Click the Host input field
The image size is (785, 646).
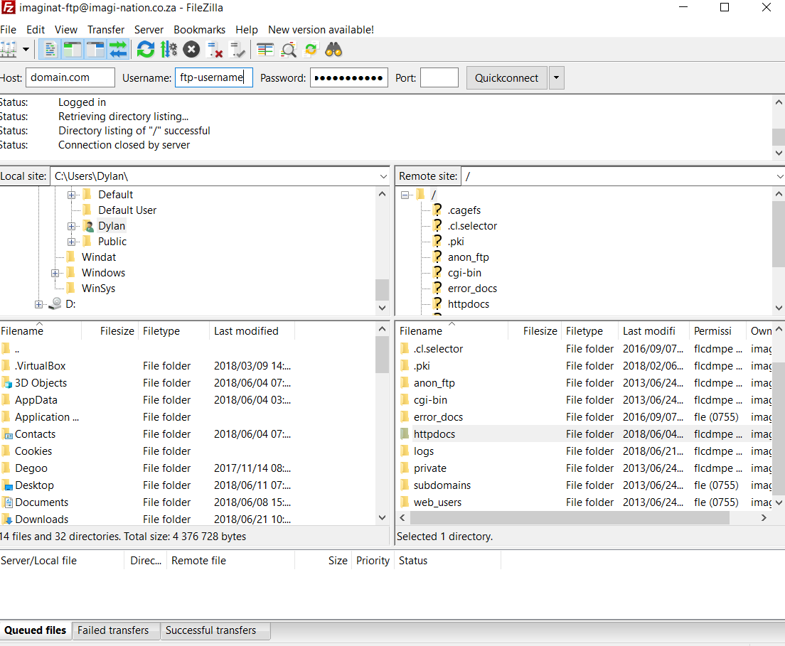pyautogui.click(x=70, y=77)
